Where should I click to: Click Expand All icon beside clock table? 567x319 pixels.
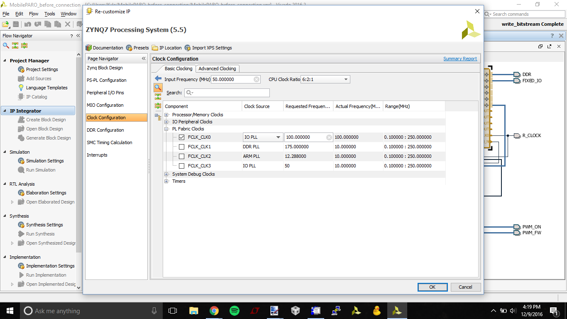158,106
